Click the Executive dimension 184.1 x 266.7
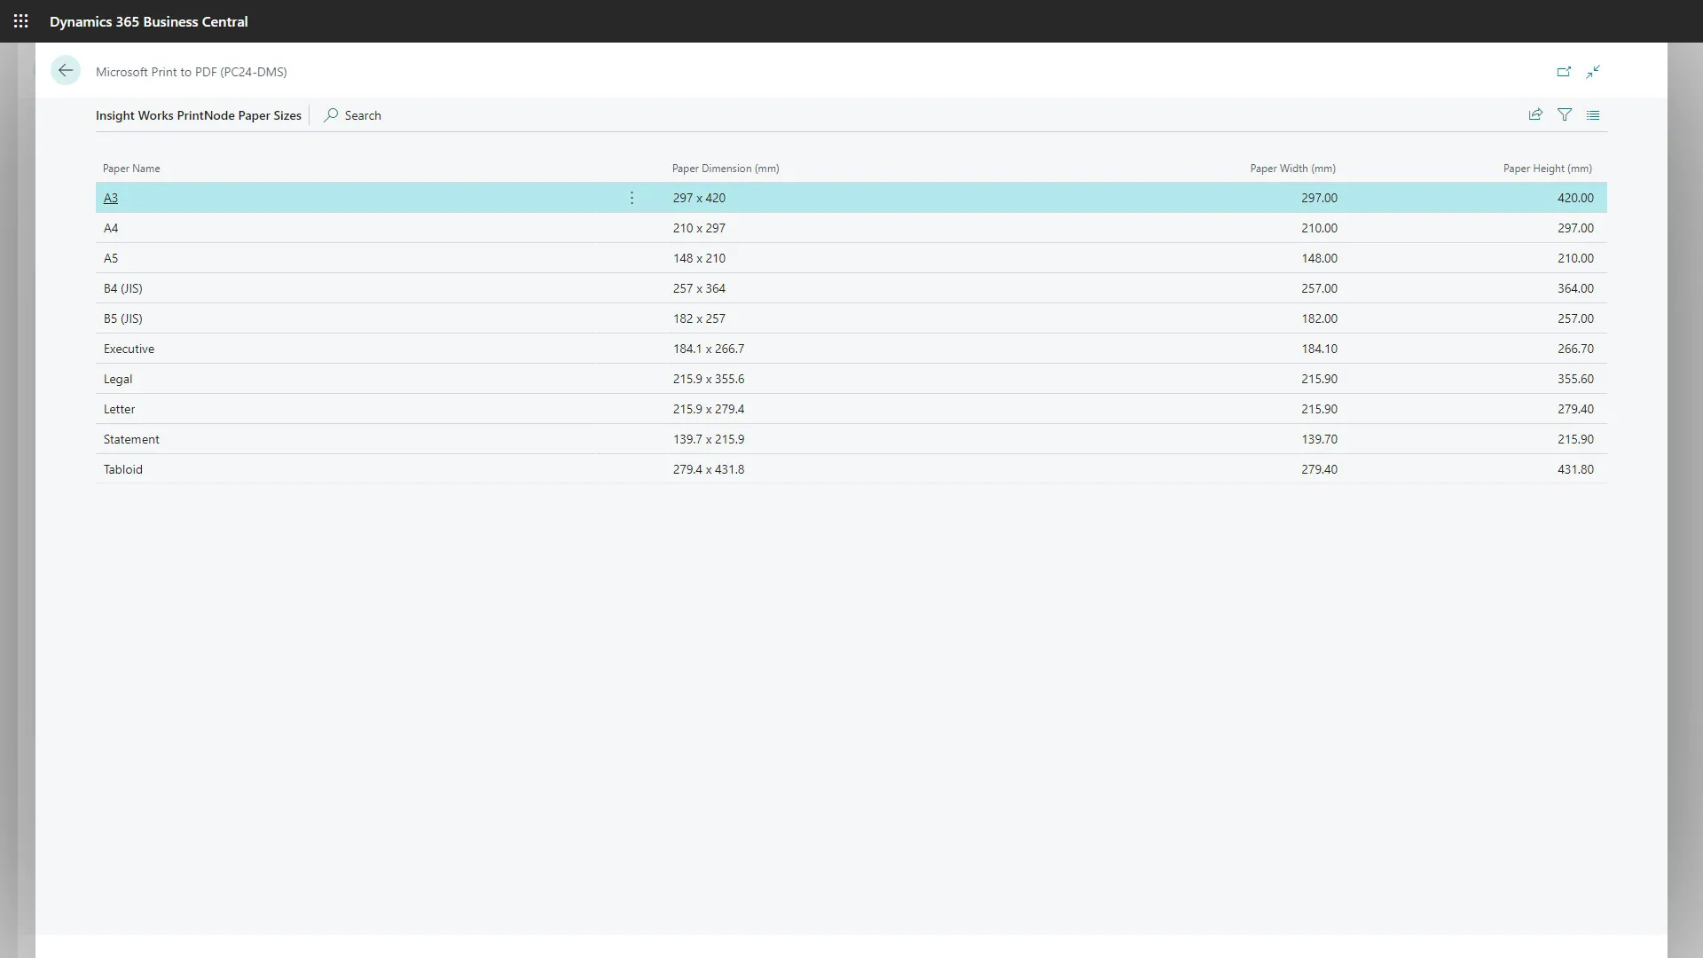 [709, 349]
